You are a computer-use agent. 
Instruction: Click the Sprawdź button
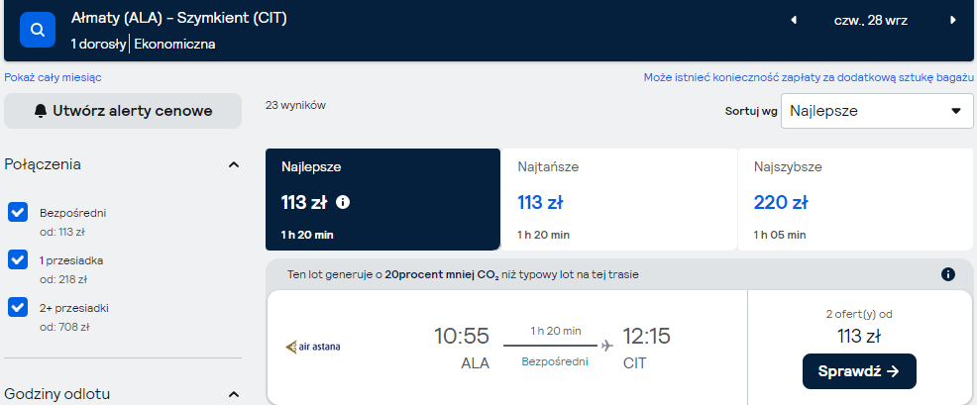pyautogui.click(x=859, y=371)
